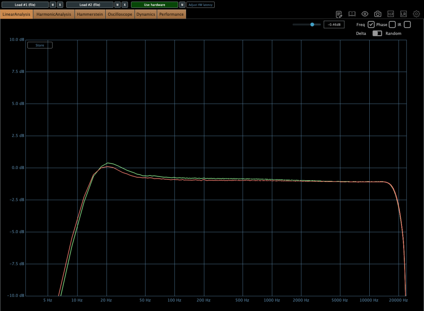The height and width of the screenshot is (311, 424).
Task: Enable the IR checkbox
Action: (407, 25)
